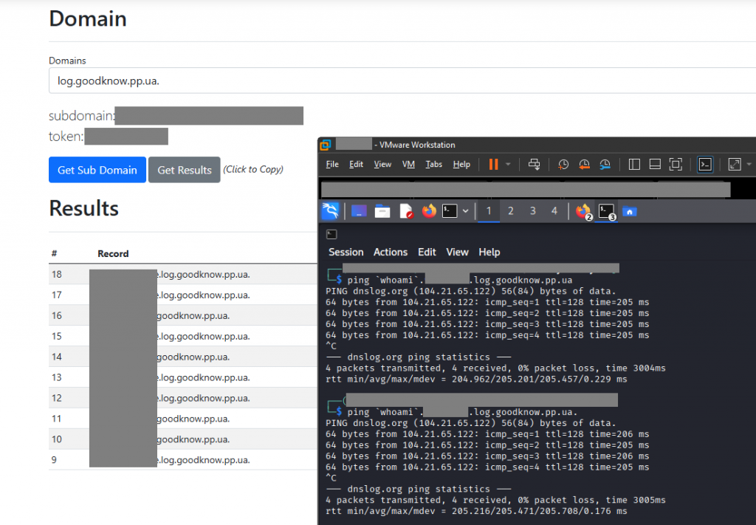Open the VMware Edit menu
756x525 pixels.
(357, 165)
